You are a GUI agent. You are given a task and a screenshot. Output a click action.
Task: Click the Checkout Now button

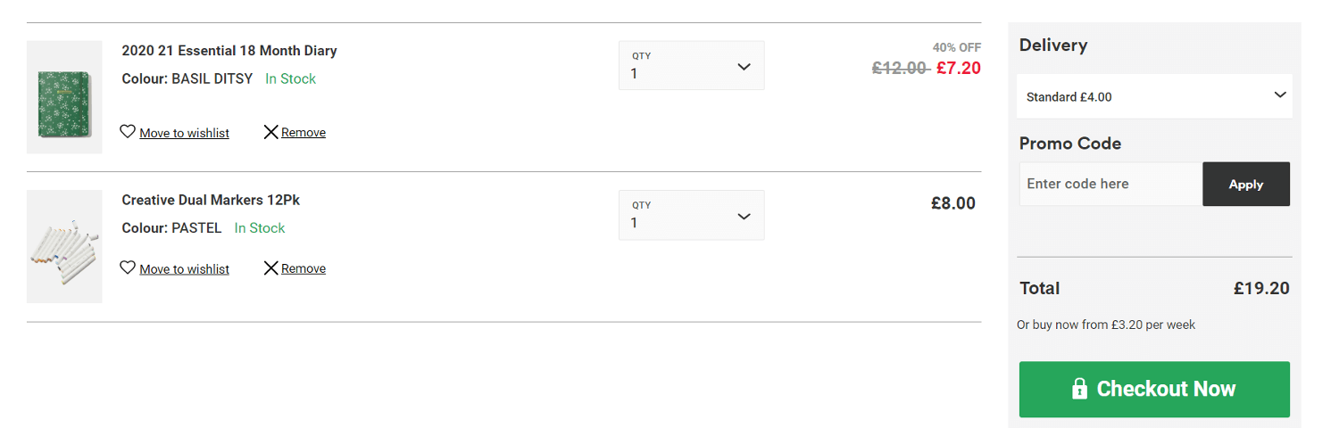tap(1154, 389)
